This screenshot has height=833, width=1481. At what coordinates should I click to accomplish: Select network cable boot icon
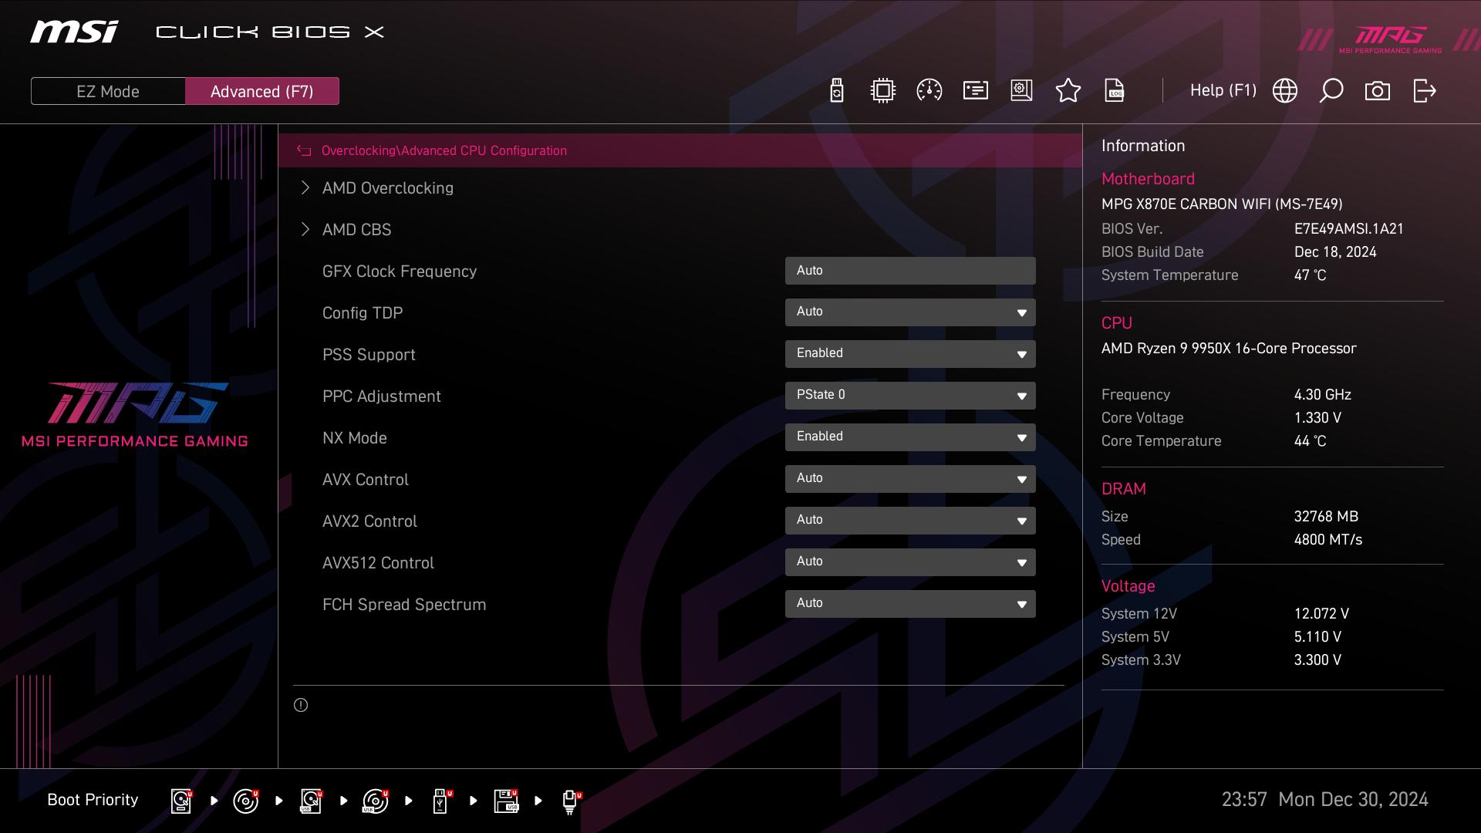tap(571, 801)
